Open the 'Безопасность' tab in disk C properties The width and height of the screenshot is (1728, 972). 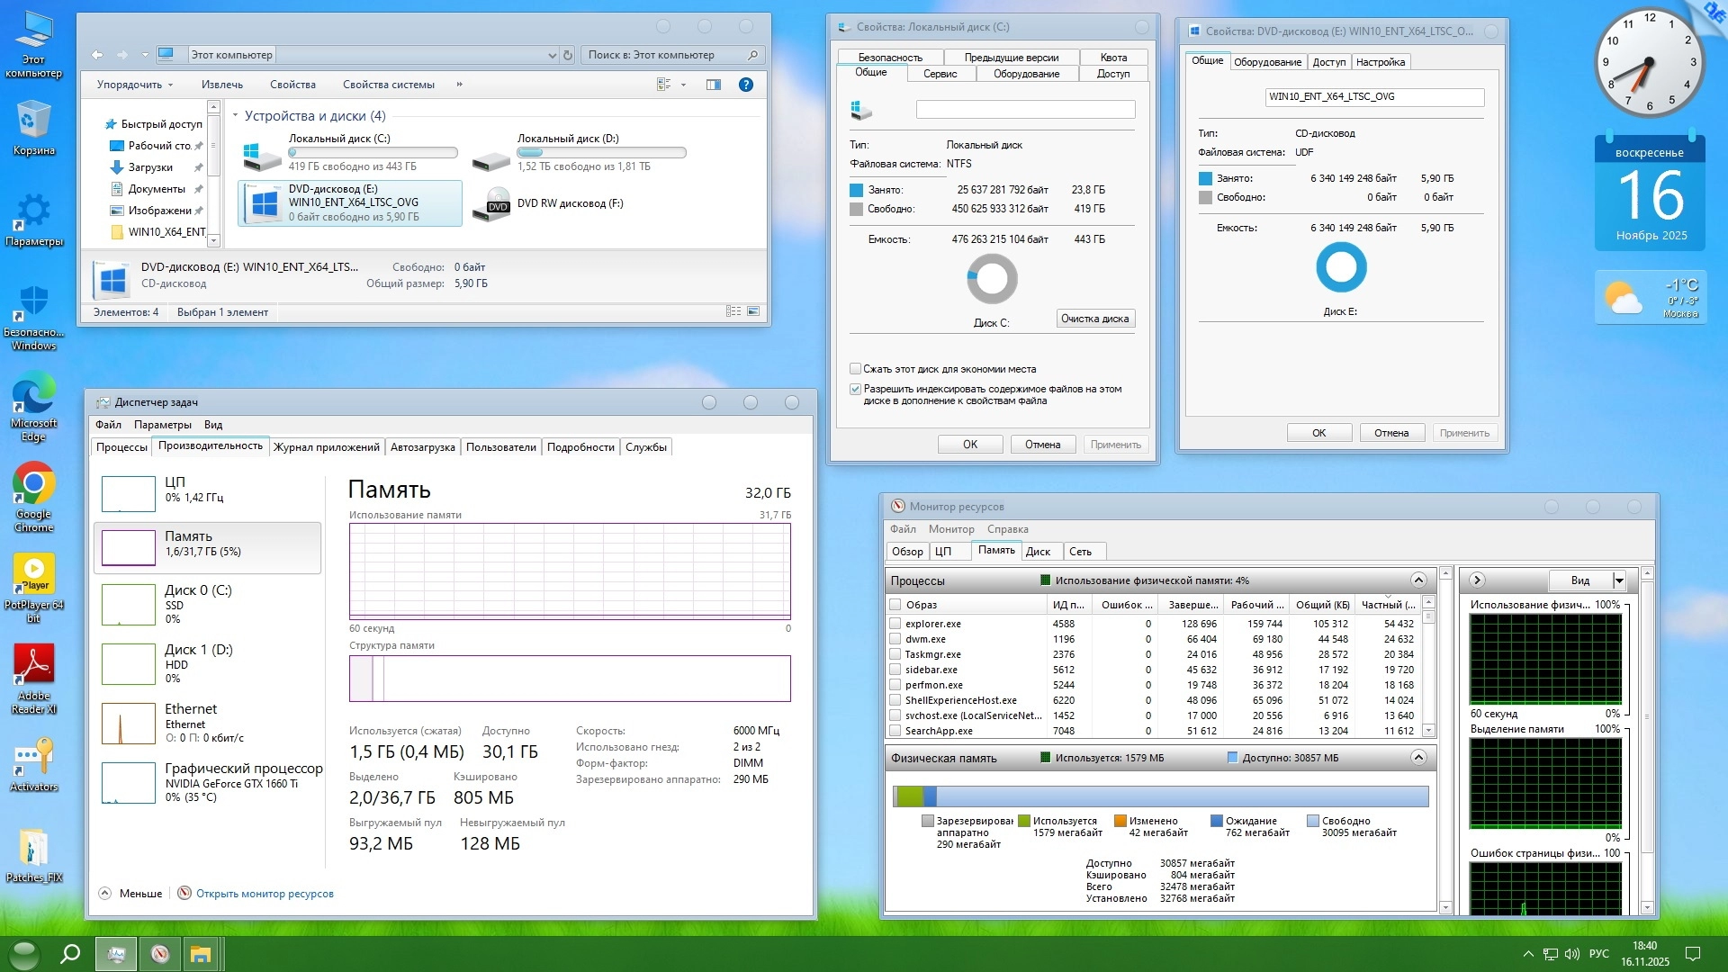click(889, 58)
